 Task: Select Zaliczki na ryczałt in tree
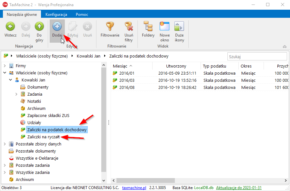(44, 137)
